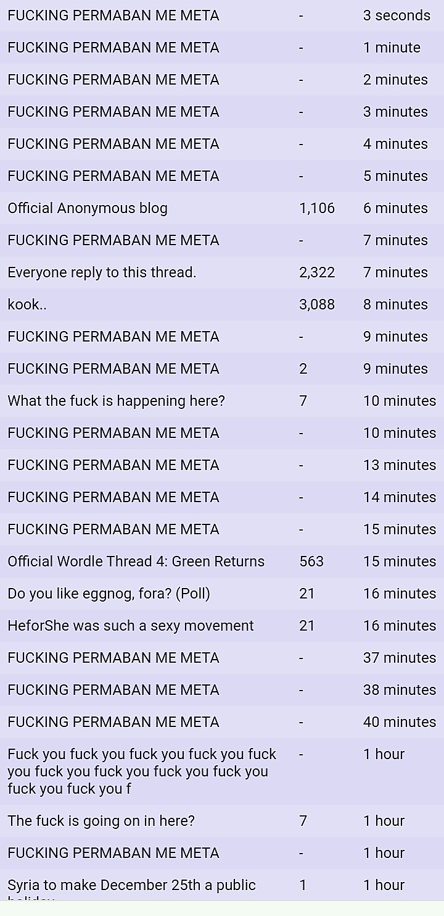Screen dimensions: 444x916
Task: Open the PERMABAN thread from 4 minutes ago
Action: (x=113, y=144)
